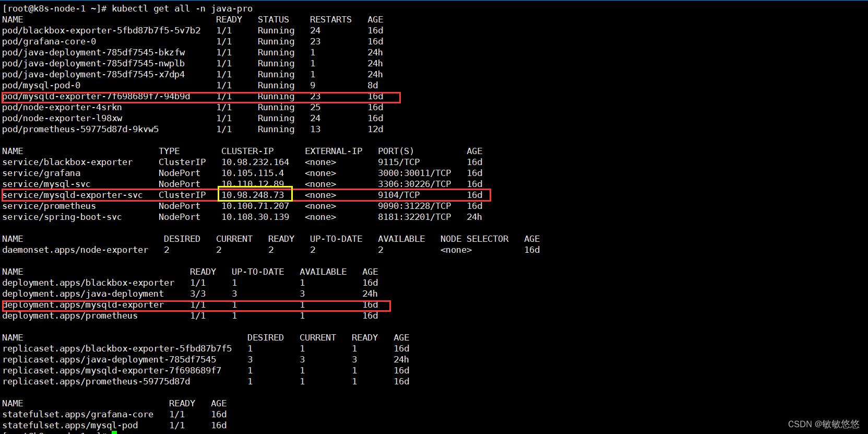The width and height of the screenshot is (868, 434).
Task: Select deployment.apps/mysqld-exporter name
Action: (x=83, y=304)
